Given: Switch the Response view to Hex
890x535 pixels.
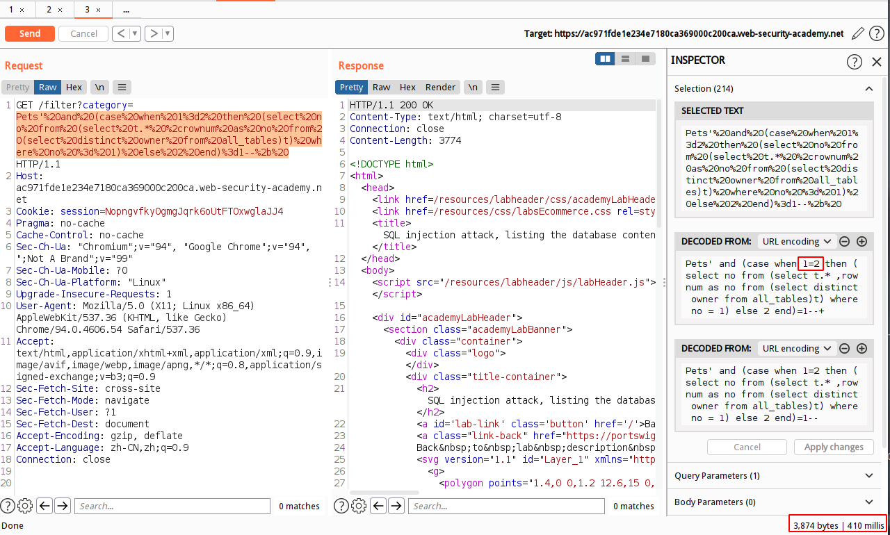Looking at the screenshot, I should click(408, 87).
